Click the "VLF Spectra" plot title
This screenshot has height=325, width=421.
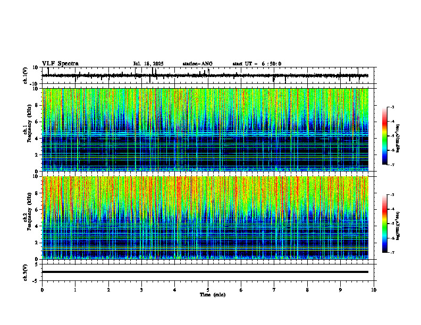[x=60, y=64]
